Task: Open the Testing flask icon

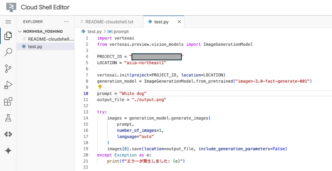Action: pos(8,118)
